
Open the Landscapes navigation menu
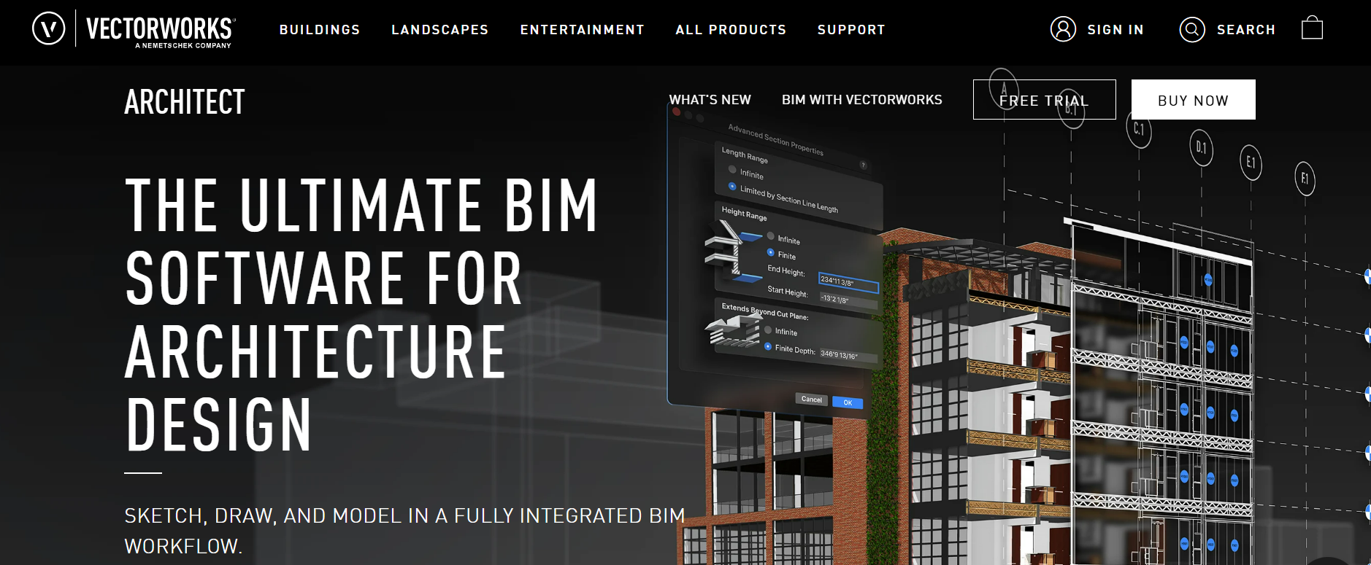pos(439,30)
